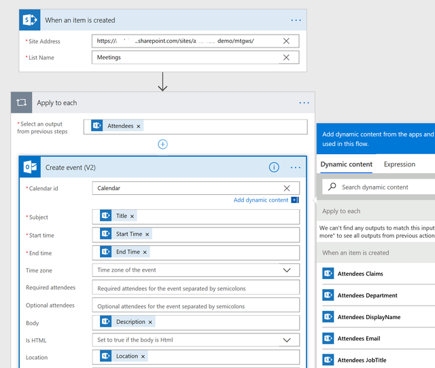Click the SharePoint icon beside Attendees Email
Screen dimensions: 435x368
pyautogui.click(x=328, y=338)
